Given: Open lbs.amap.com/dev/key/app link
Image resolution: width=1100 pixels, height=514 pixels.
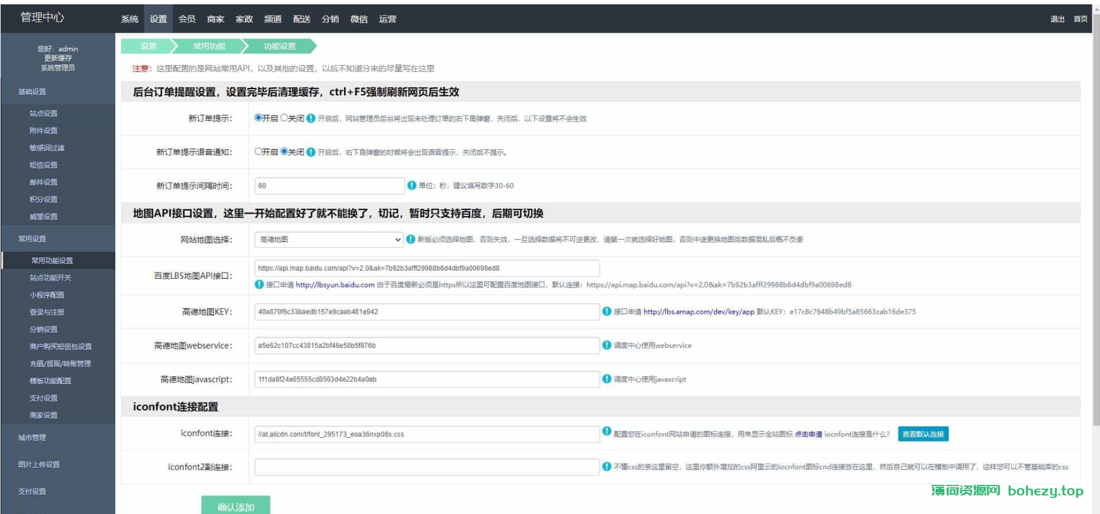Looking at the screenshot, I should click(x=699, y=311).
